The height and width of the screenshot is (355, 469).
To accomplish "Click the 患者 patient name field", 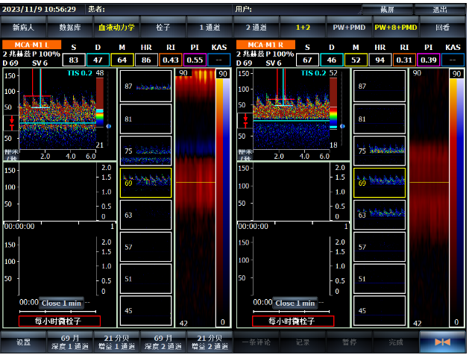I will pyautogui.click(x=159, y=9).
